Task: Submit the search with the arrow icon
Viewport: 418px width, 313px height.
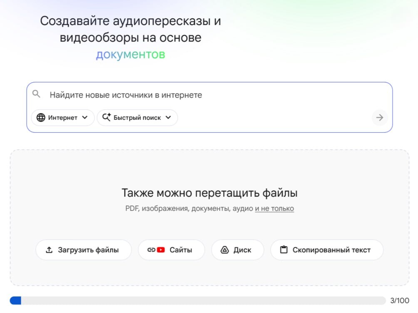Action: point(379,118)
